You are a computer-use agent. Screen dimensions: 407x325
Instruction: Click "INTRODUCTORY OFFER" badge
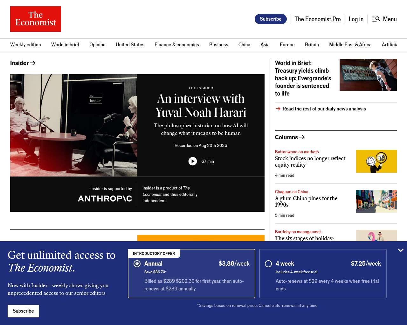[x=154, y=254]
